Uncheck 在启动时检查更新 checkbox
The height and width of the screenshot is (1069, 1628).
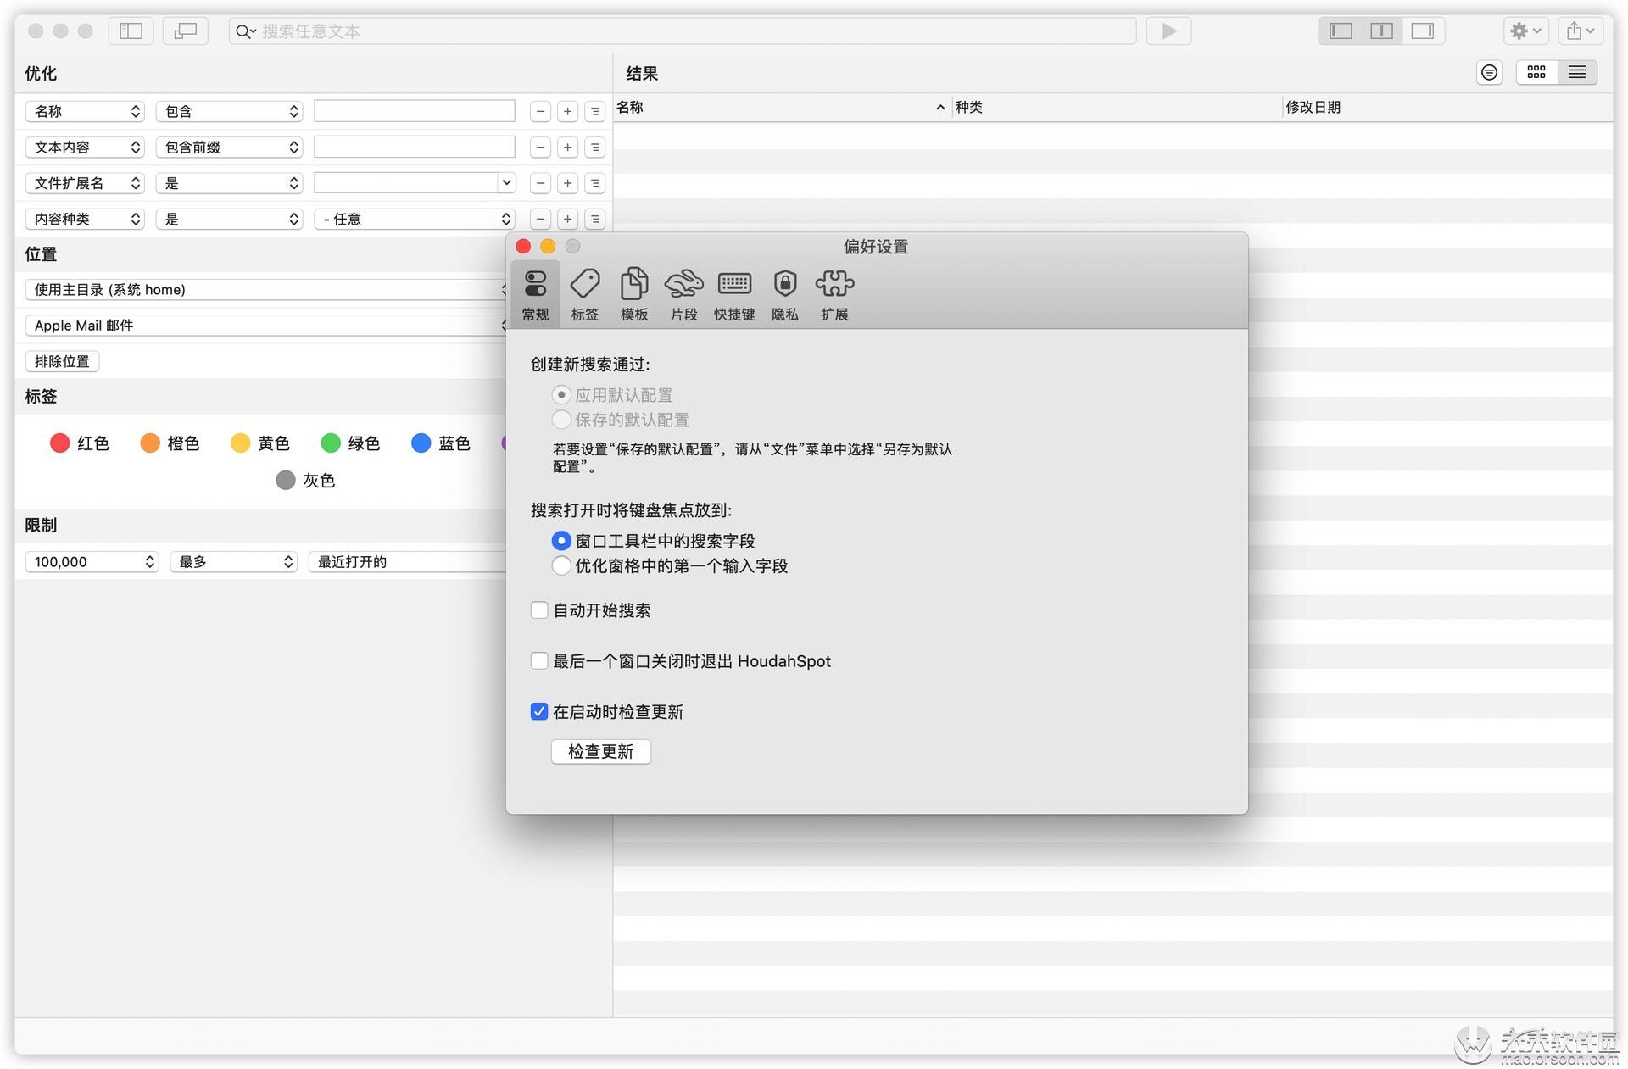(538, 712)
